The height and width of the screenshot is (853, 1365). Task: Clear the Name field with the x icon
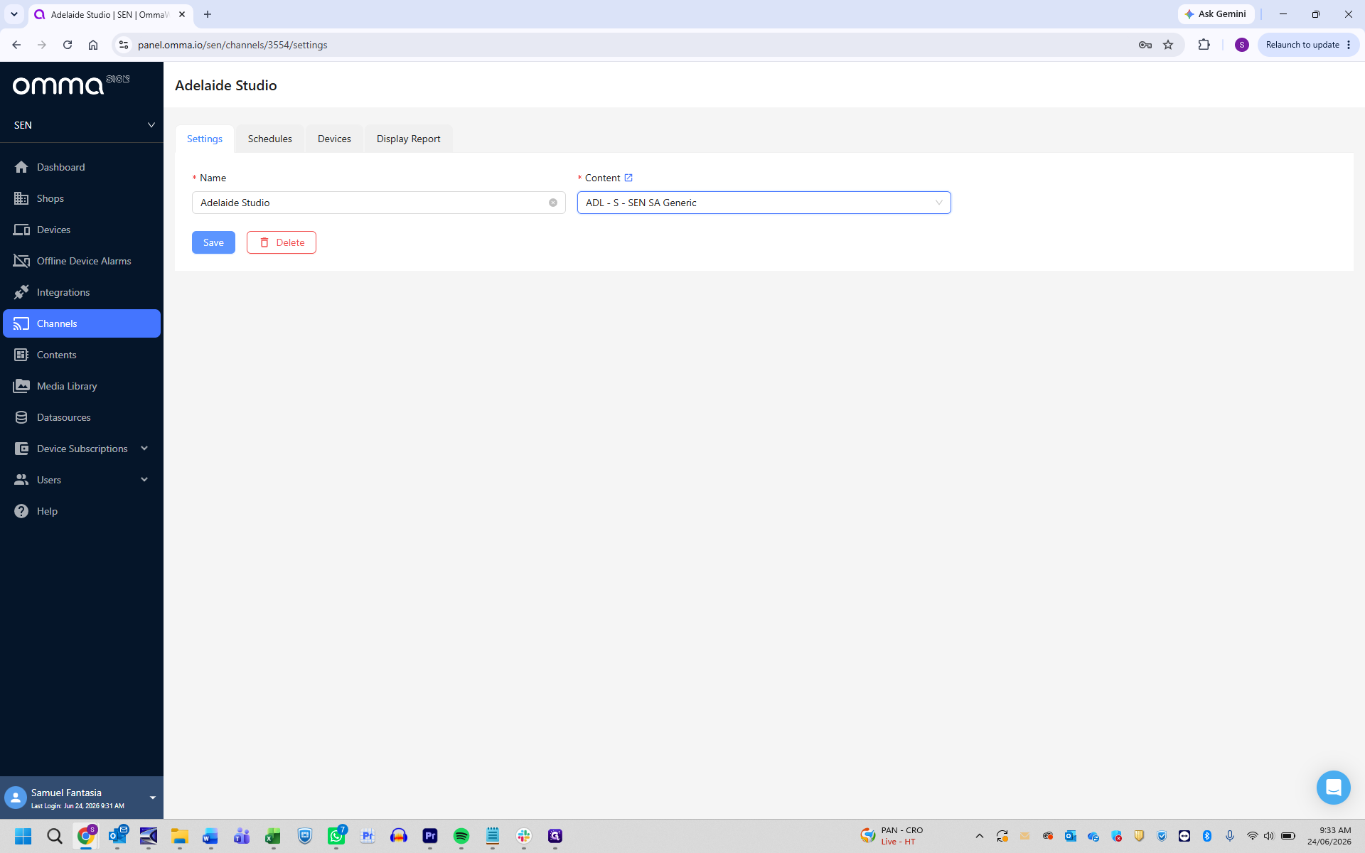tap(553, 203)
